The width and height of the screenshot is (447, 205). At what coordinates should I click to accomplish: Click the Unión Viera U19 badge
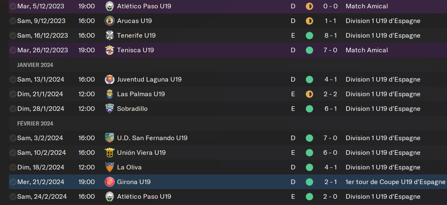click(x=109, y=153)
